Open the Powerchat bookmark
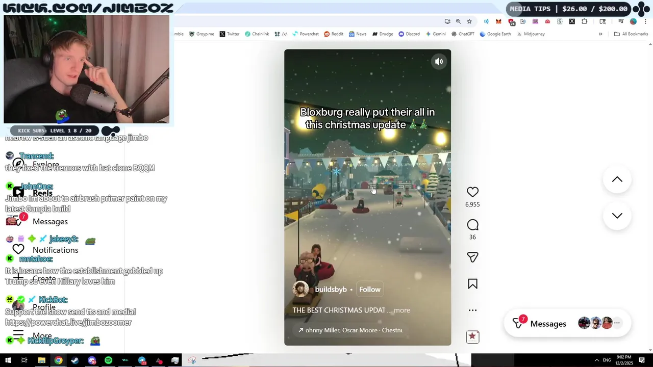The image size is (653, 367). [305, 34]
